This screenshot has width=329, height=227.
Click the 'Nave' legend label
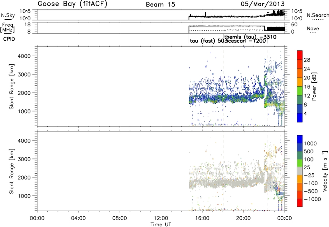pyautogui.click(x=313, y=28)
